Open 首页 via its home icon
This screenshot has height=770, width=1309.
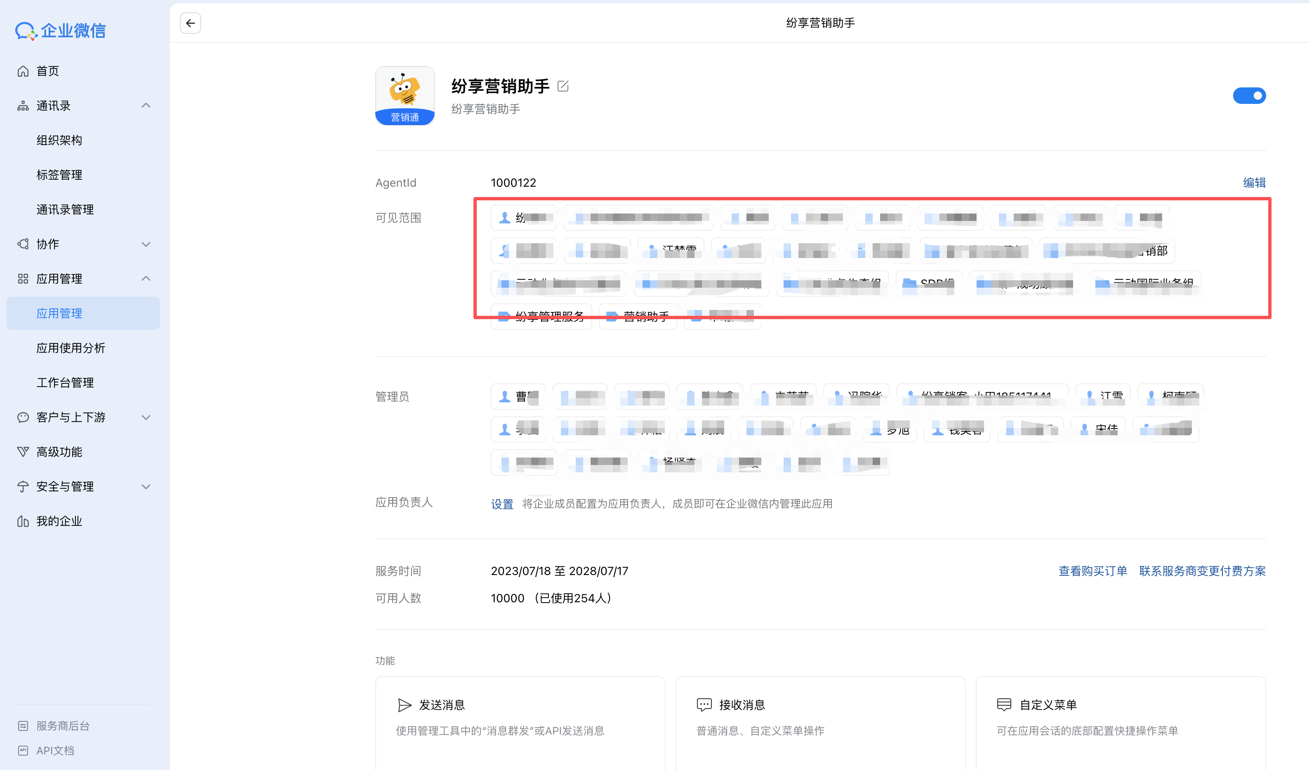coord(23,71)
